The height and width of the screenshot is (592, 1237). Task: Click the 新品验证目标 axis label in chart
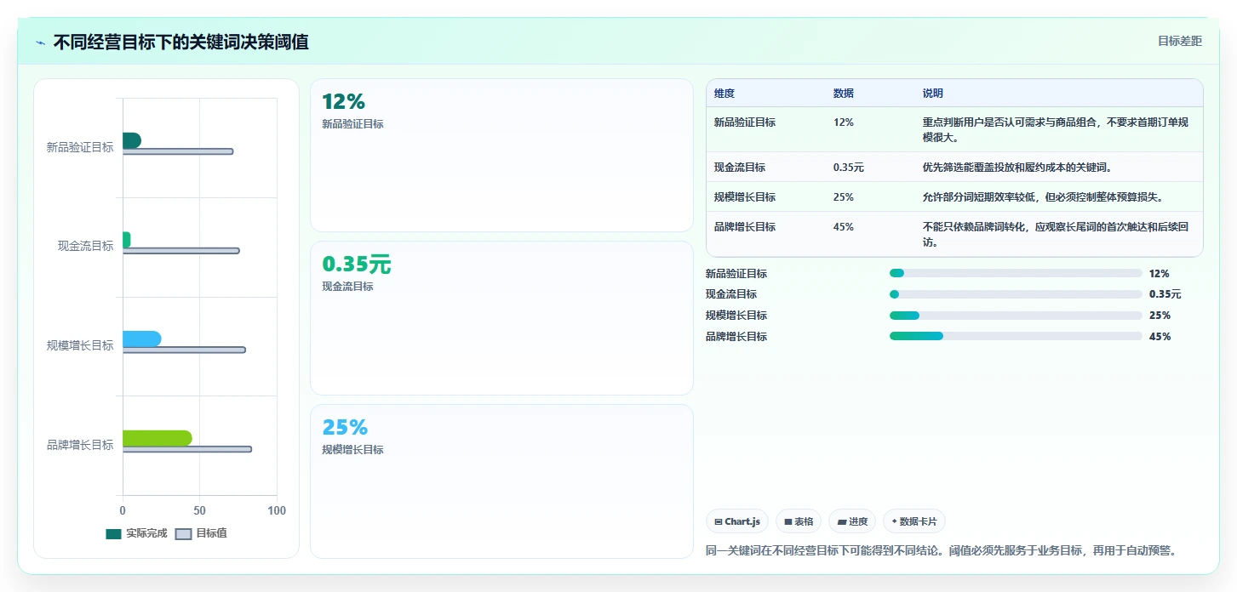[x=80, y=147]
